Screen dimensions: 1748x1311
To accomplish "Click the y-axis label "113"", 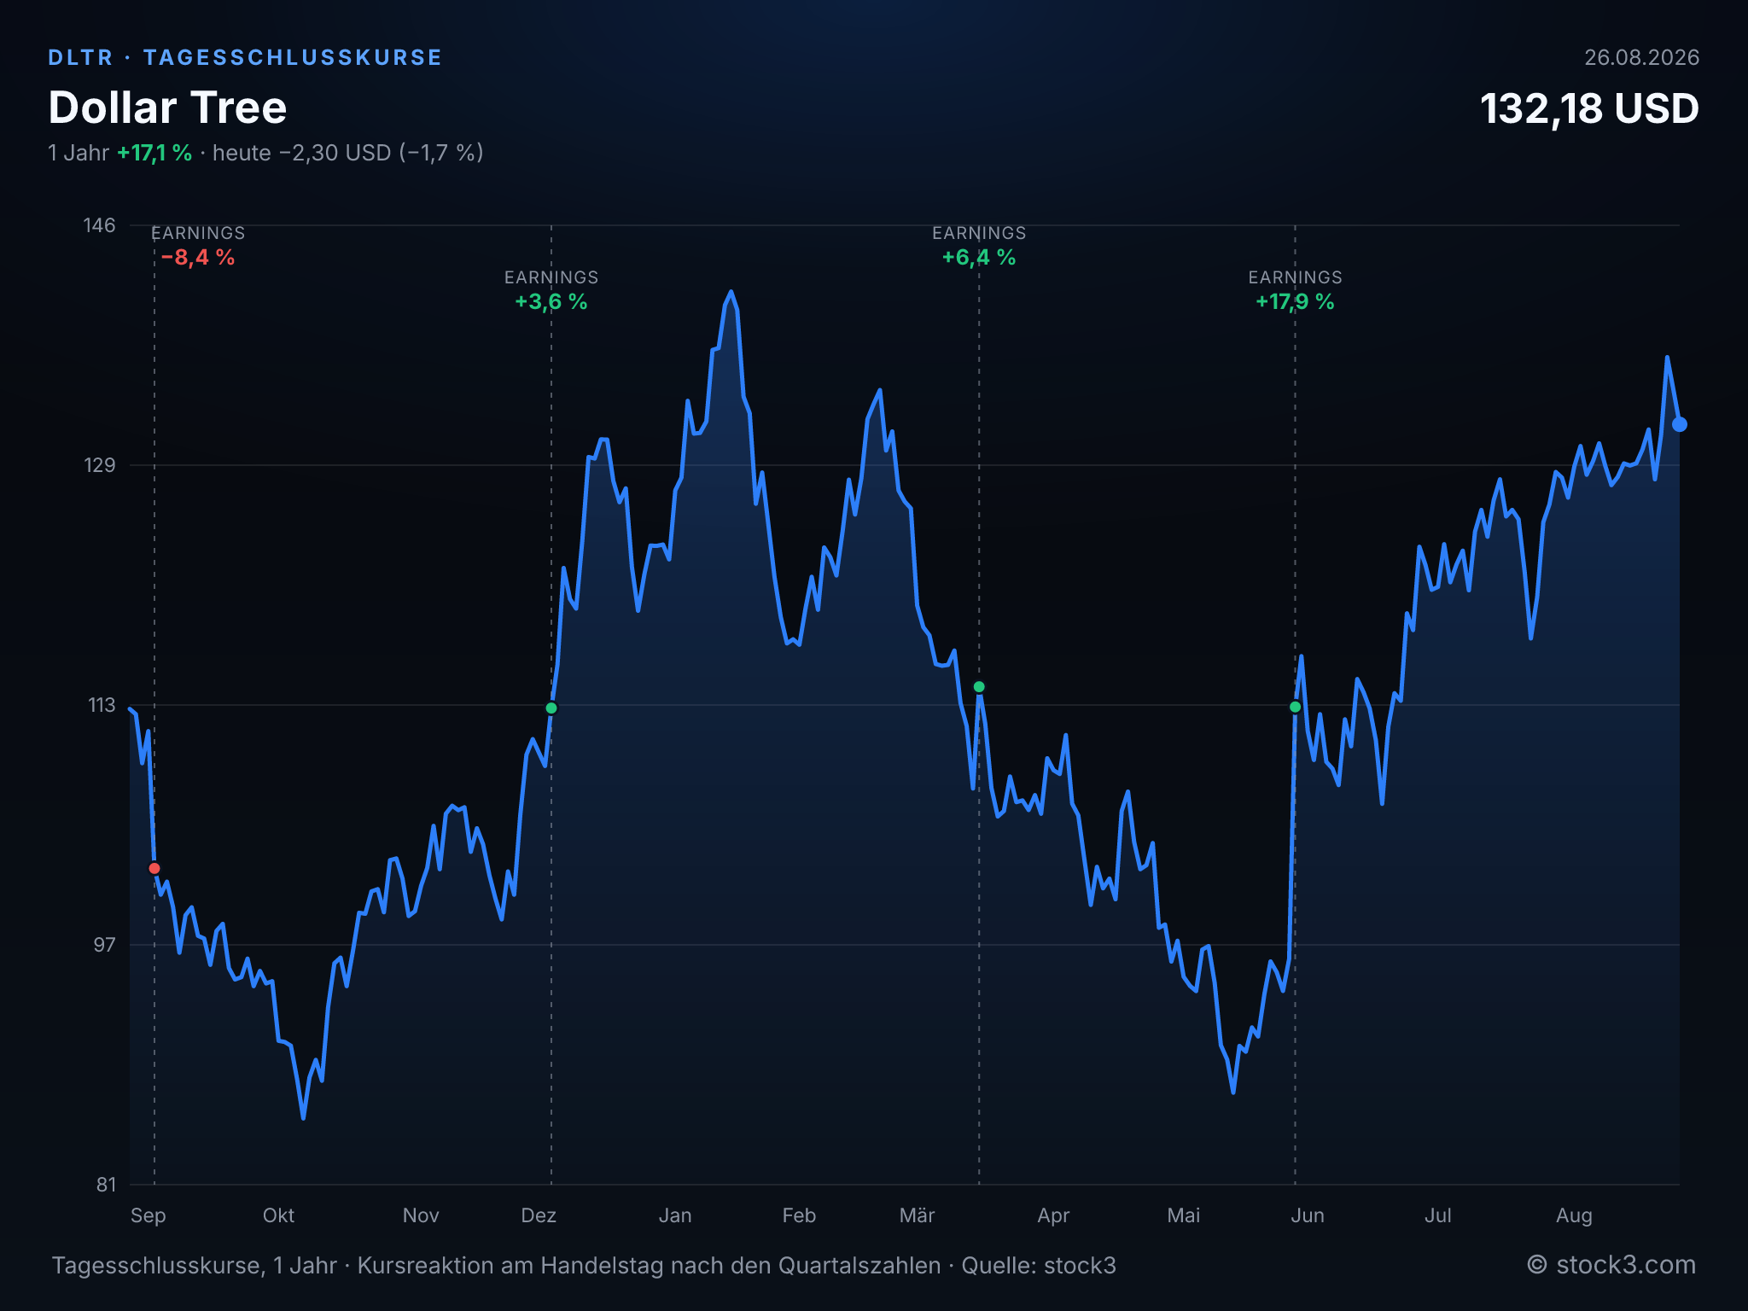I will pyautogui.click(x=102, y=705).
